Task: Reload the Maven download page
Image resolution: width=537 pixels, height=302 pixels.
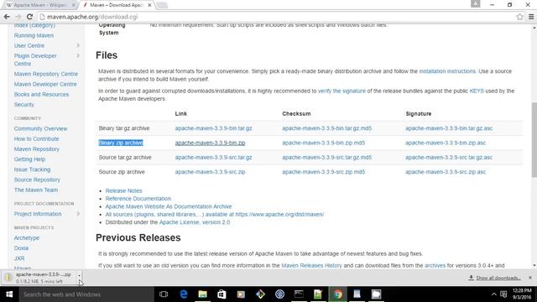Action: [x=30, y=17]
